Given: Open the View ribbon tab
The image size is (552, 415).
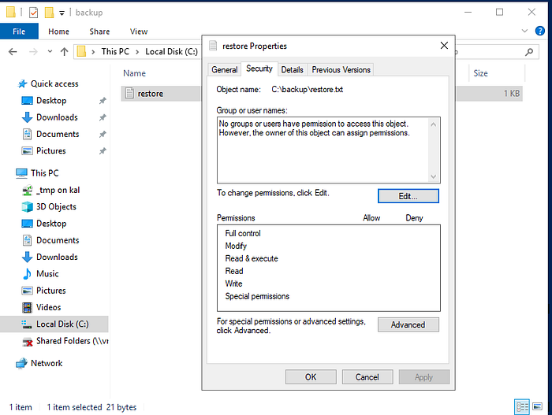Looking at the screenshot, I should [139, 31].
